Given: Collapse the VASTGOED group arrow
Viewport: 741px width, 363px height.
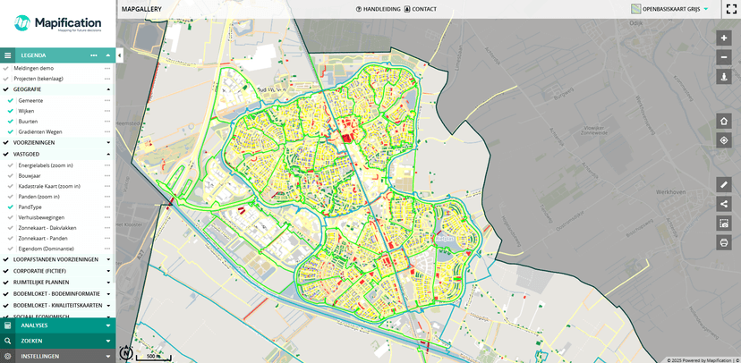Looking at the screenshot, I should 108,154.
